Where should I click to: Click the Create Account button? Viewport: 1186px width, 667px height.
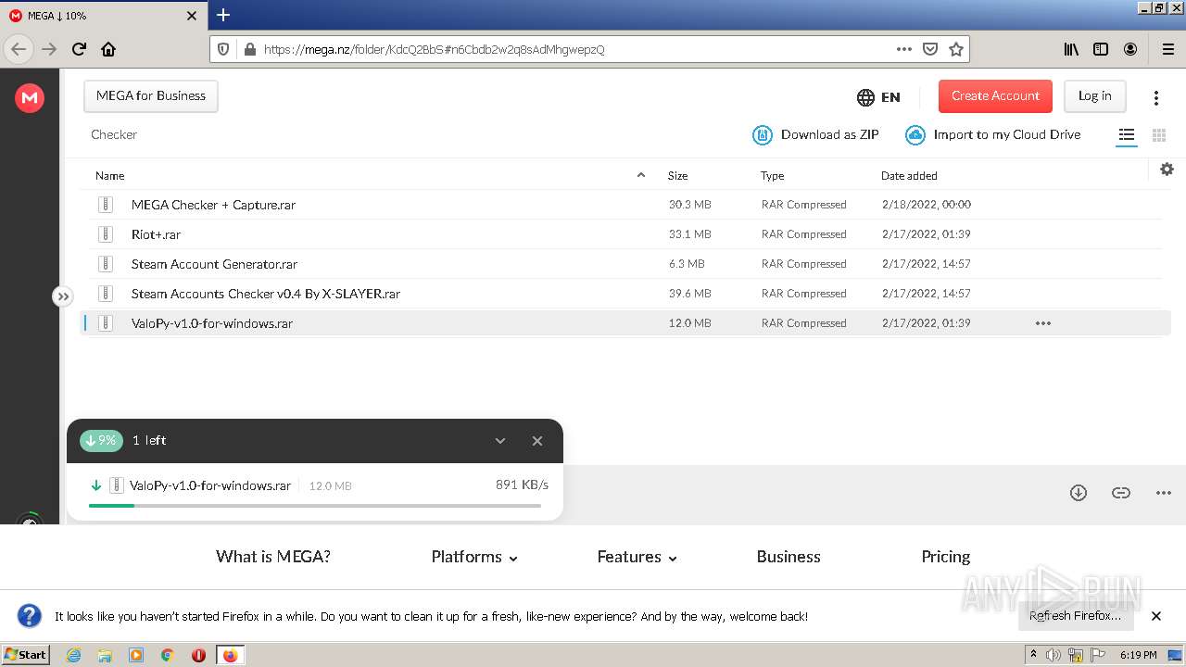995,96
